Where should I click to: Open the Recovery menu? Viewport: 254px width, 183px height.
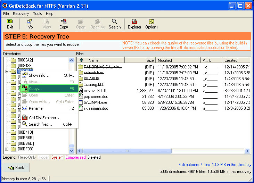click(x=21, y=14)
